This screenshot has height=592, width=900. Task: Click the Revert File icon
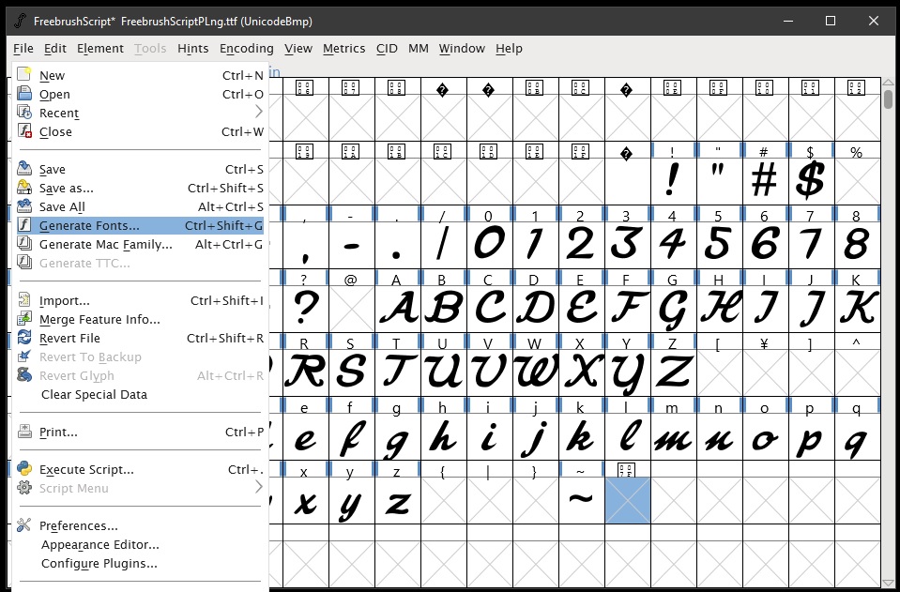[x=24, y=338]
